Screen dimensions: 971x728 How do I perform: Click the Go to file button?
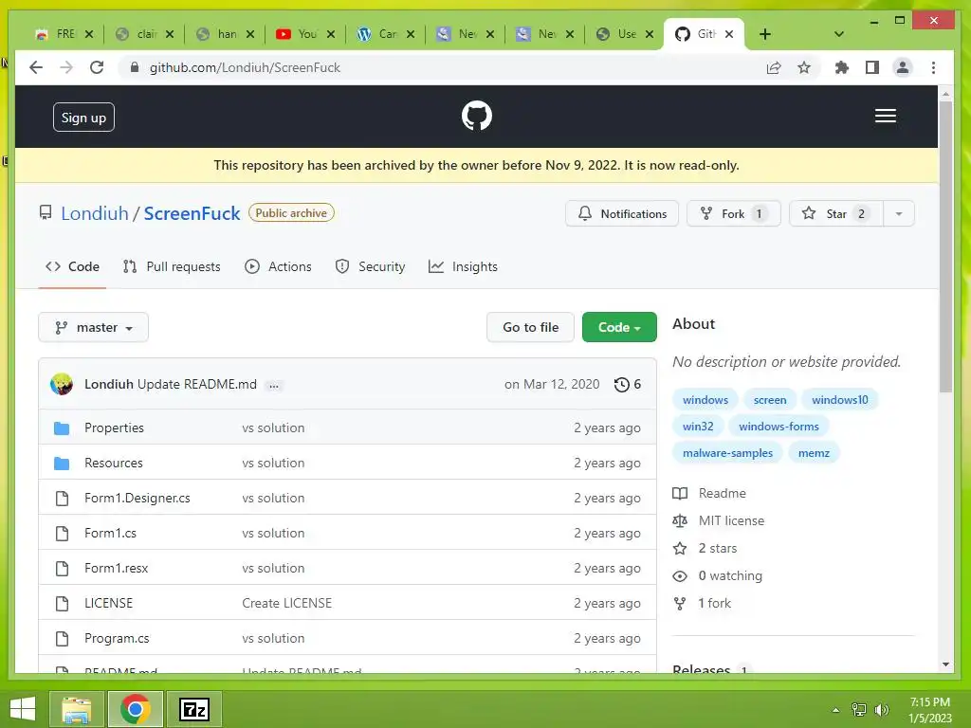coord(530,327)
